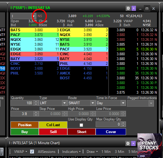Click the Quantity input field
The image size is (163, 158).
point(22,103)
